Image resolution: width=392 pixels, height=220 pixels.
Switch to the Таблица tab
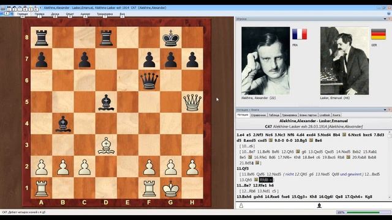click(x=274, y=115)
